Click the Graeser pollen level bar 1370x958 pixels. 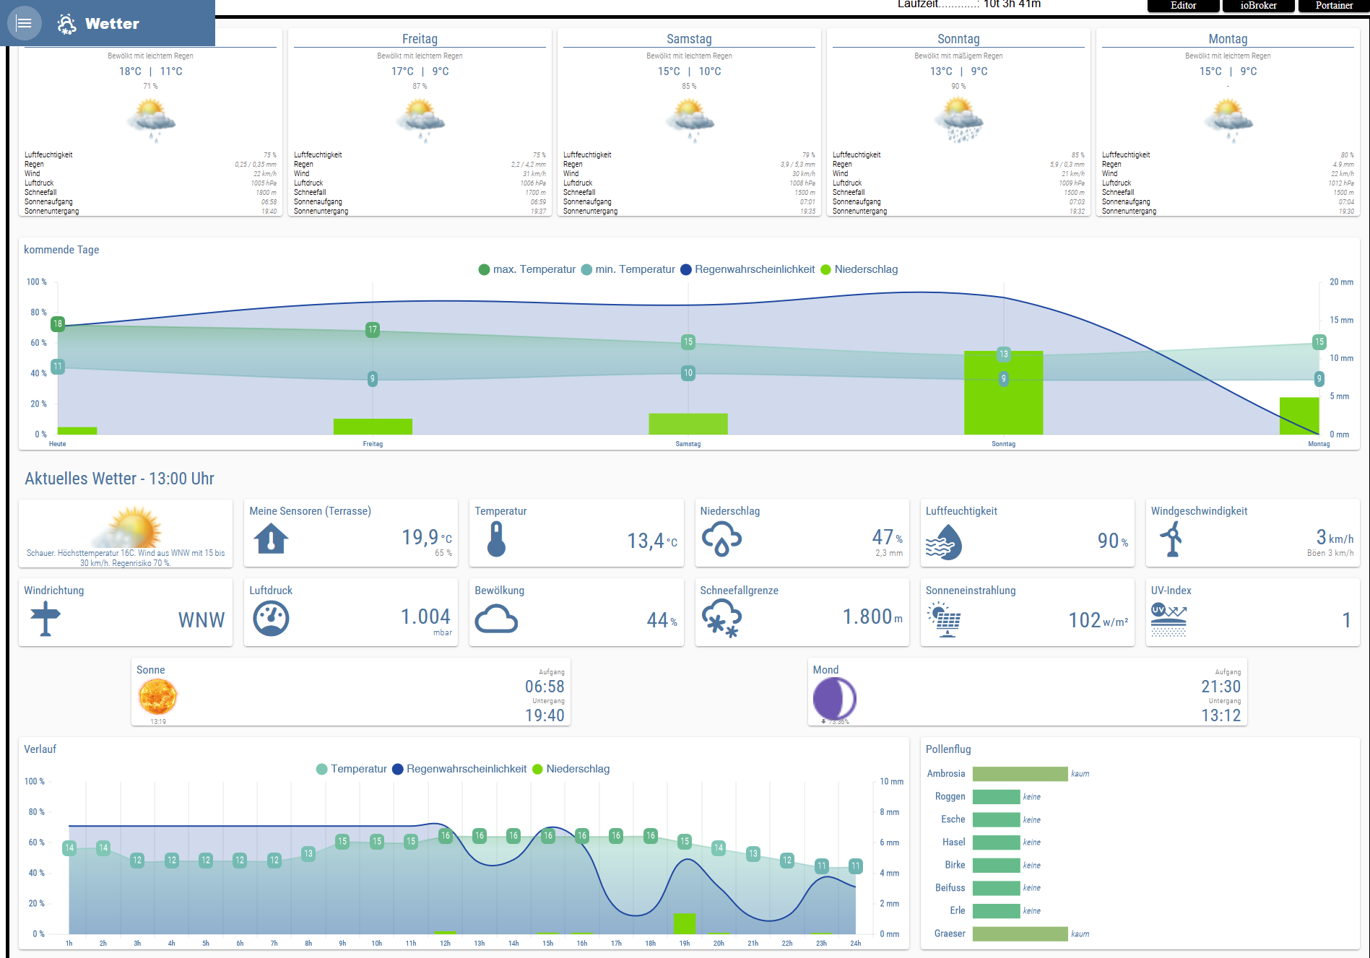pos(1020,934)
